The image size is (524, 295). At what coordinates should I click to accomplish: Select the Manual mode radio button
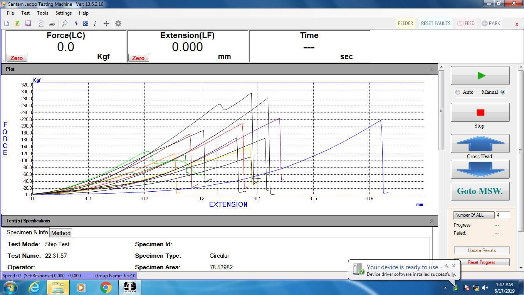(x=503, y=92)
